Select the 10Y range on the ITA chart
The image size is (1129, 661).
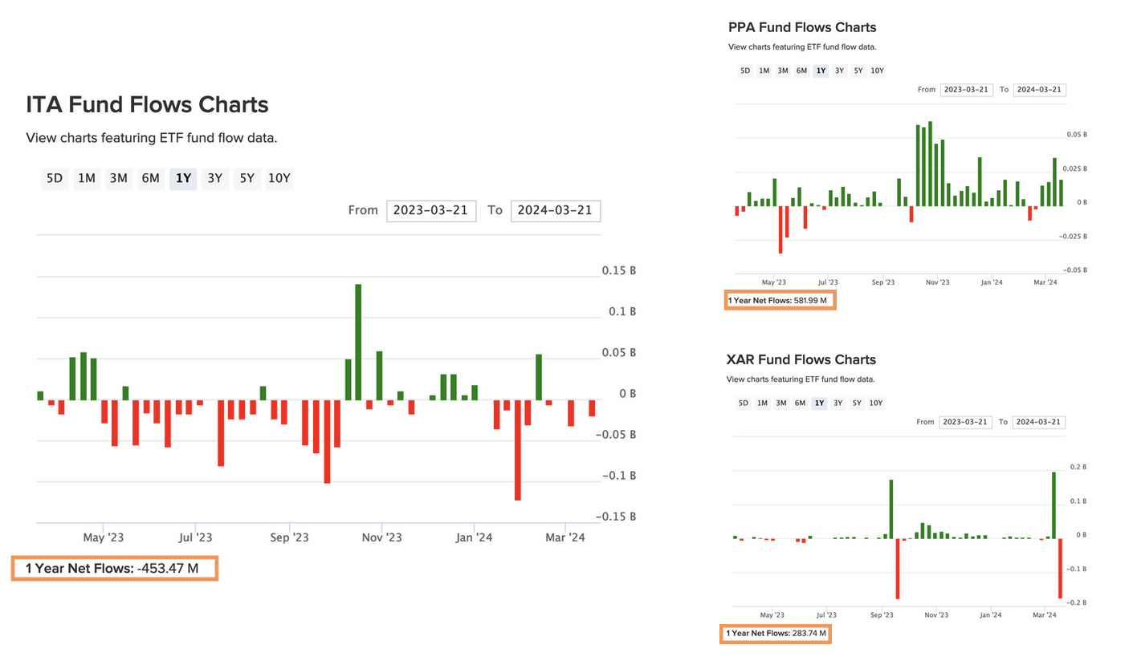[x=279, y=178]
